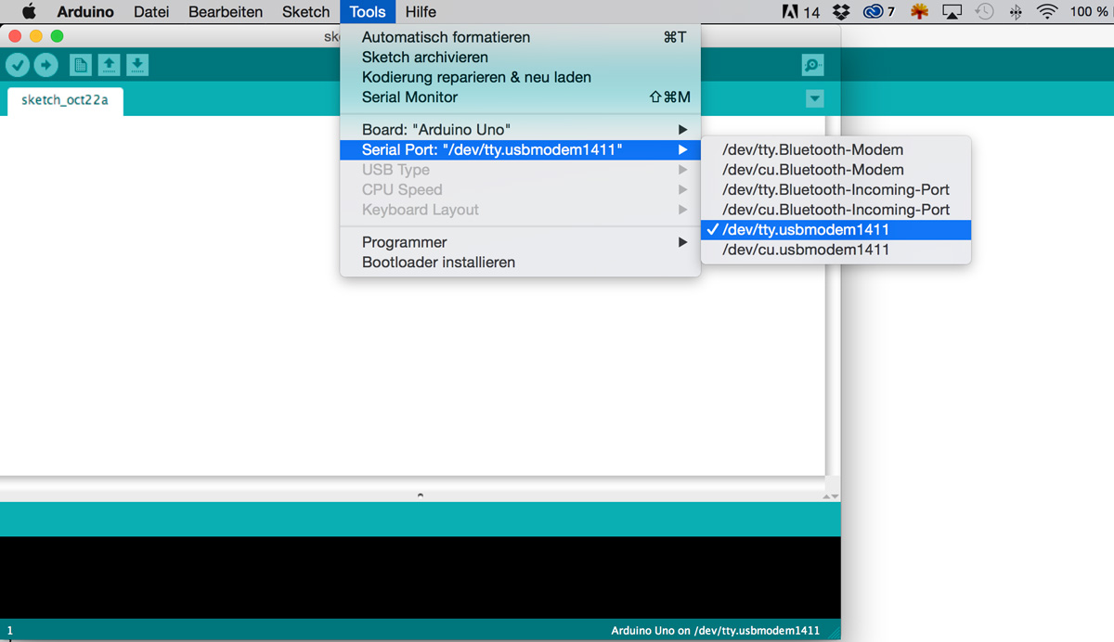Select /dev/cu.usbmodem1411 port
1114x642 pixels.
pos(835,250)
